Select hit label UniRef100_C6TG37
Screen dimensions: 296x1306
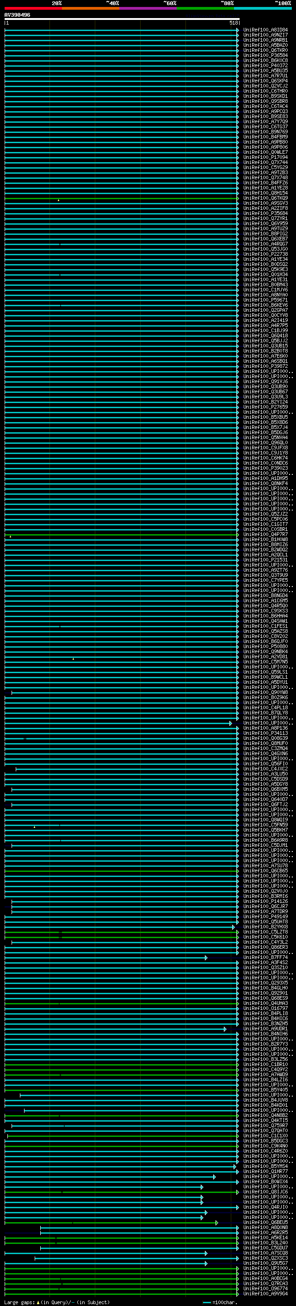coord(265,127)
